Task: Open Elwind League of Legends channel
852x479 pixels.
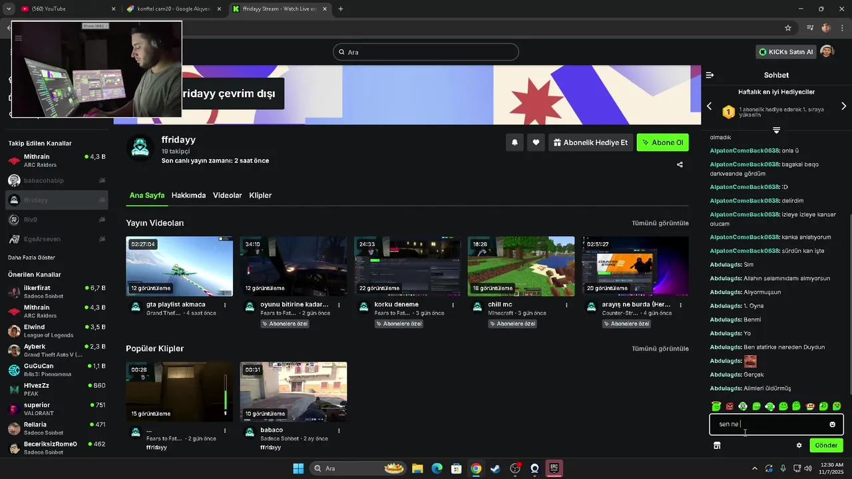Action: click(57, 331)
